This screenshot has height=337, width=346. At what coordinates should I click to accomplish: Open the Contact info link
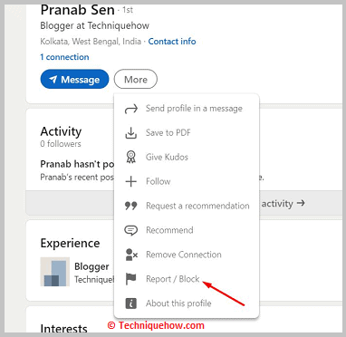[x=172, y=42]
